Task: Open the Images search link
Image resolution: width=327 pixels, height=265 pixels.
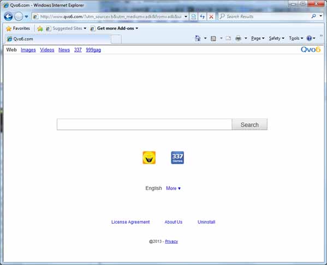Action: click(28, 50)
